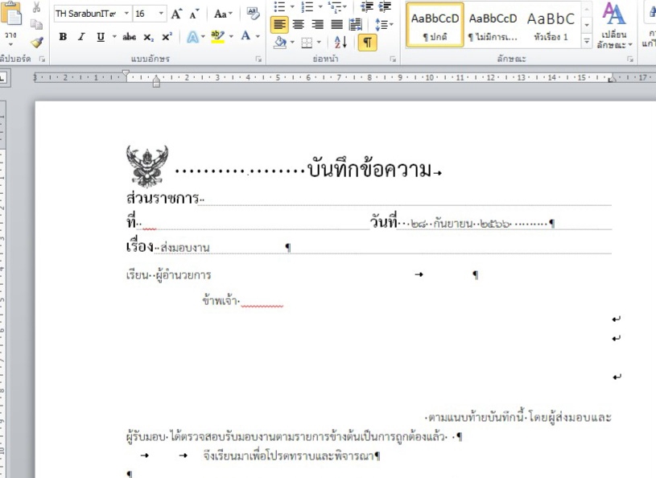Open the font size dropdown
656x478 pixels.
coord(159,12)
